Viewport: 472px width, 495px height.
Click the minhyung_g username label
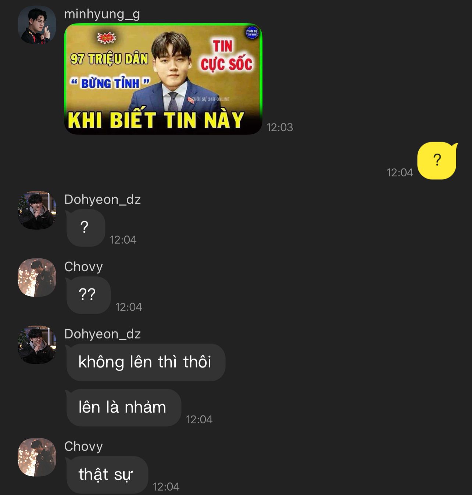(102, 14)
